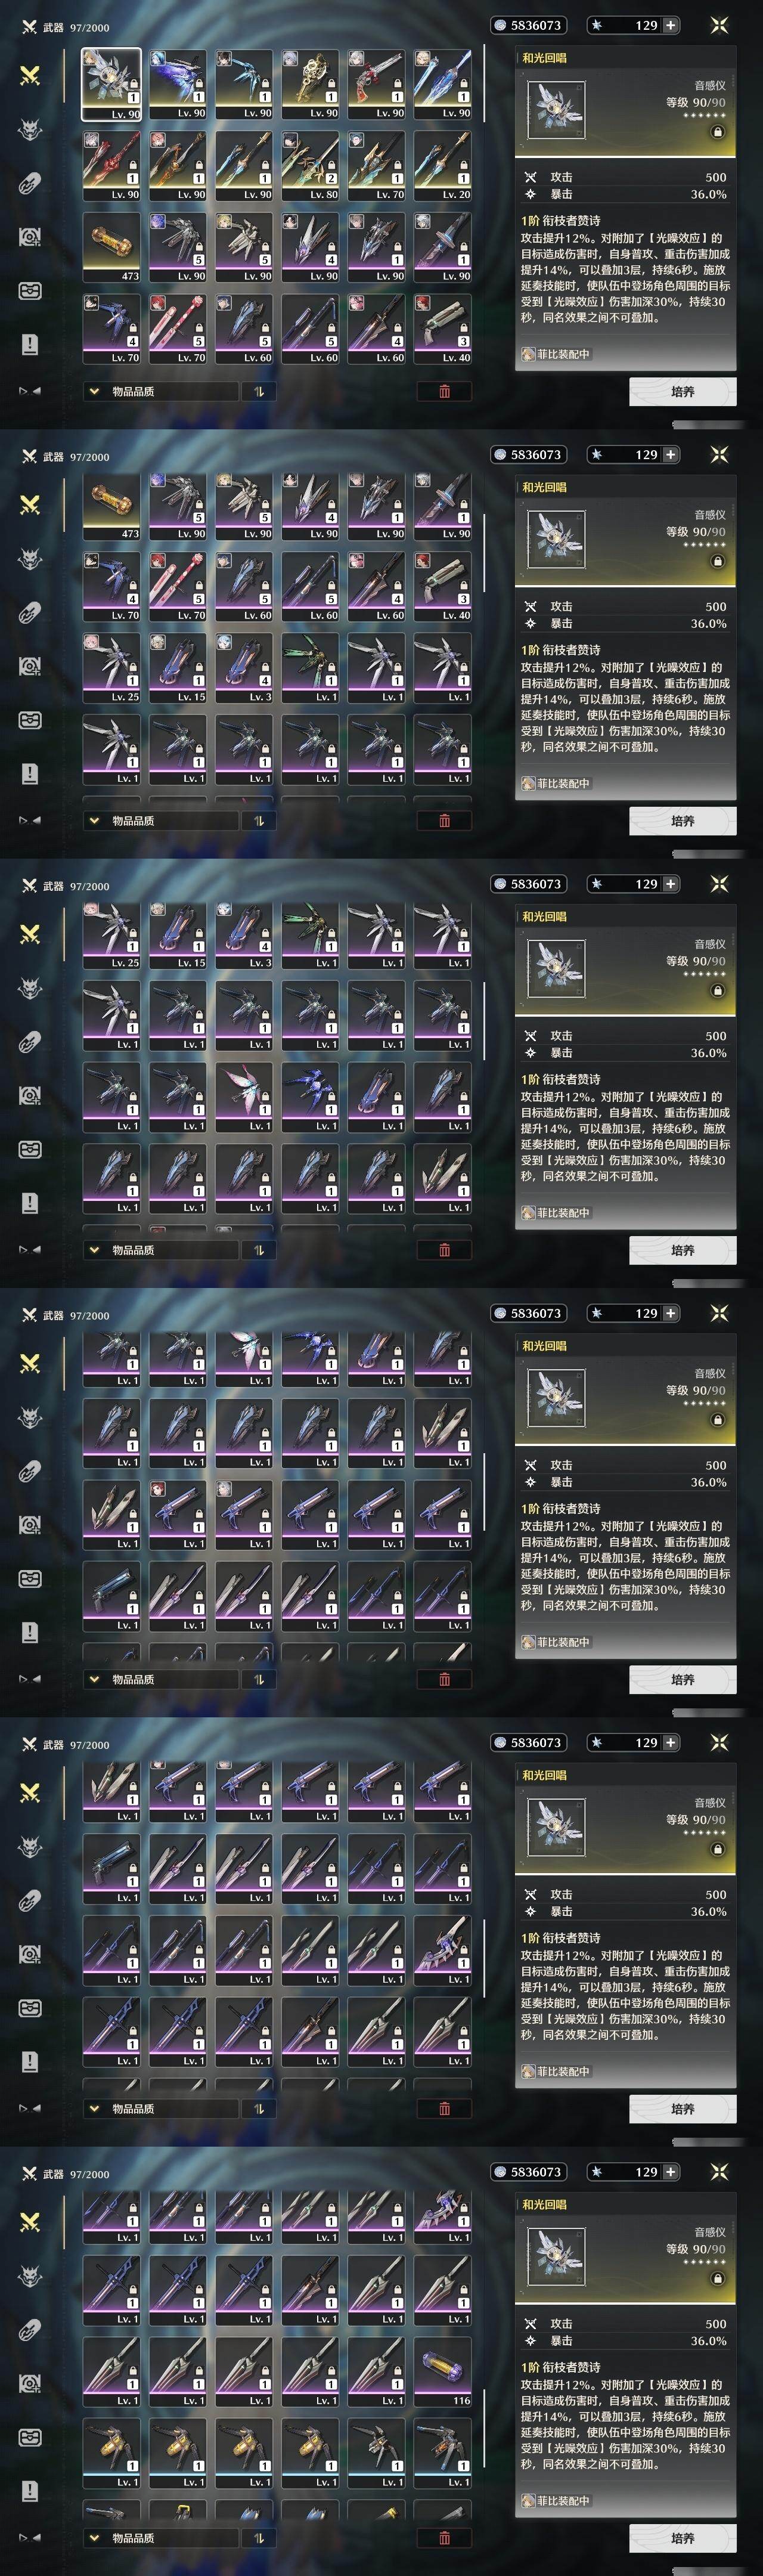The image size is (763, 2576).
Task: Click the topmost shell credit coin 5836073
Action: click(x=528, y=25)
